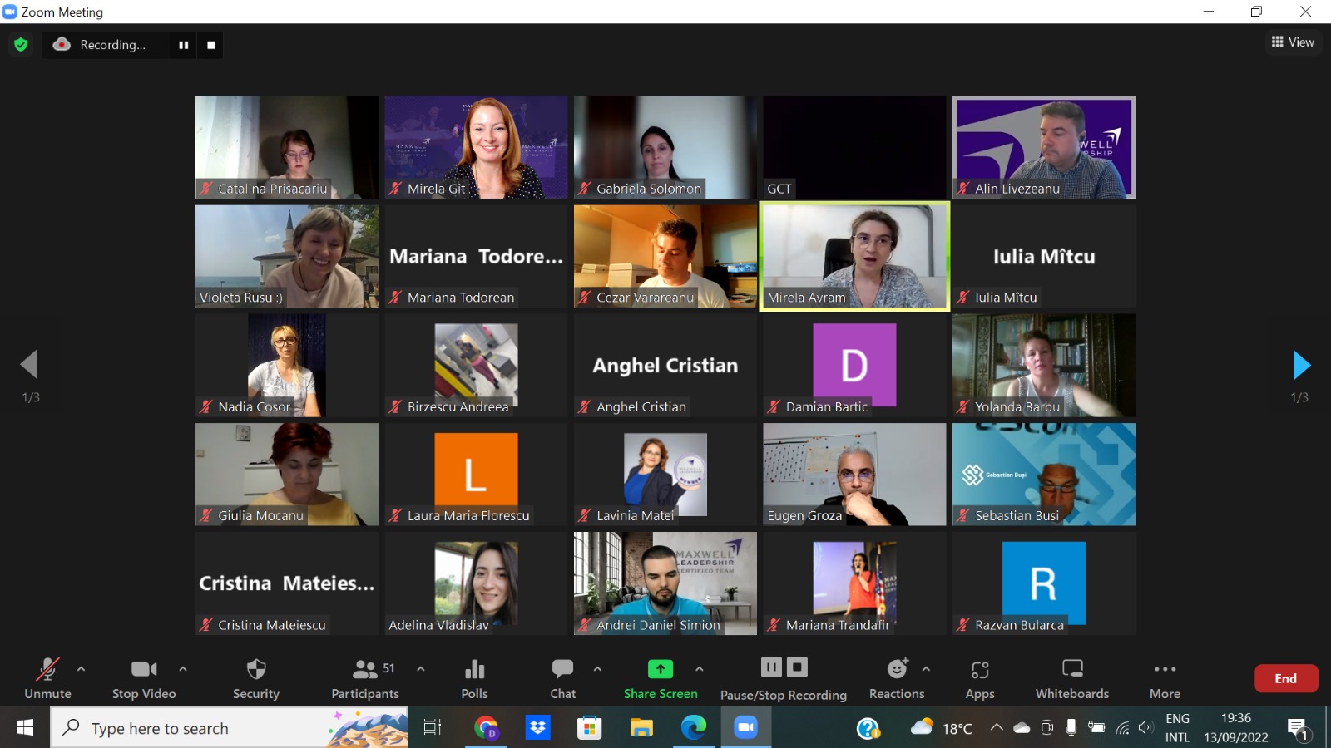Expand the arrow next to Share Screen
Viewport: 1331px width, 748px height.
click(700, 668)
